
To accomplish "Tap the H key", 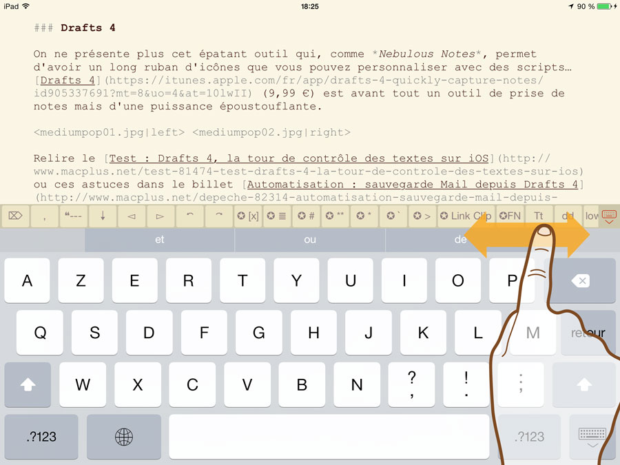I will 313,333.
